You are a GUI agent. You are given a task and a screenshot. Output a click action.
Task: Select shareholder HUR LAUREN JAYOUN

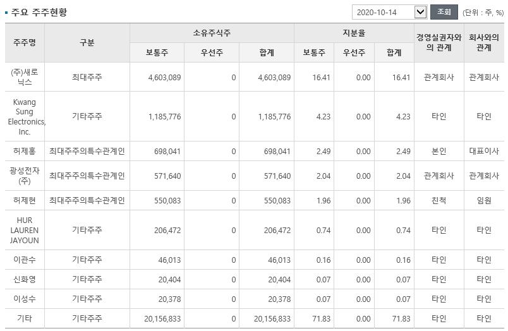(25, 231)
